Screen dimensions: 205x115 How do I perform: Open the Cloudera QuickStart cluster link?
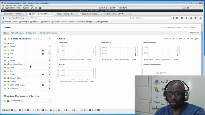click(x=20, y=39)
